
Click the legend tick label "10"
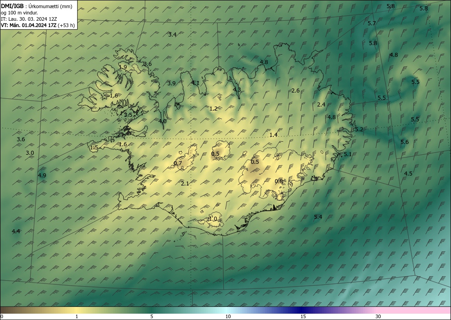pos(228,316)
